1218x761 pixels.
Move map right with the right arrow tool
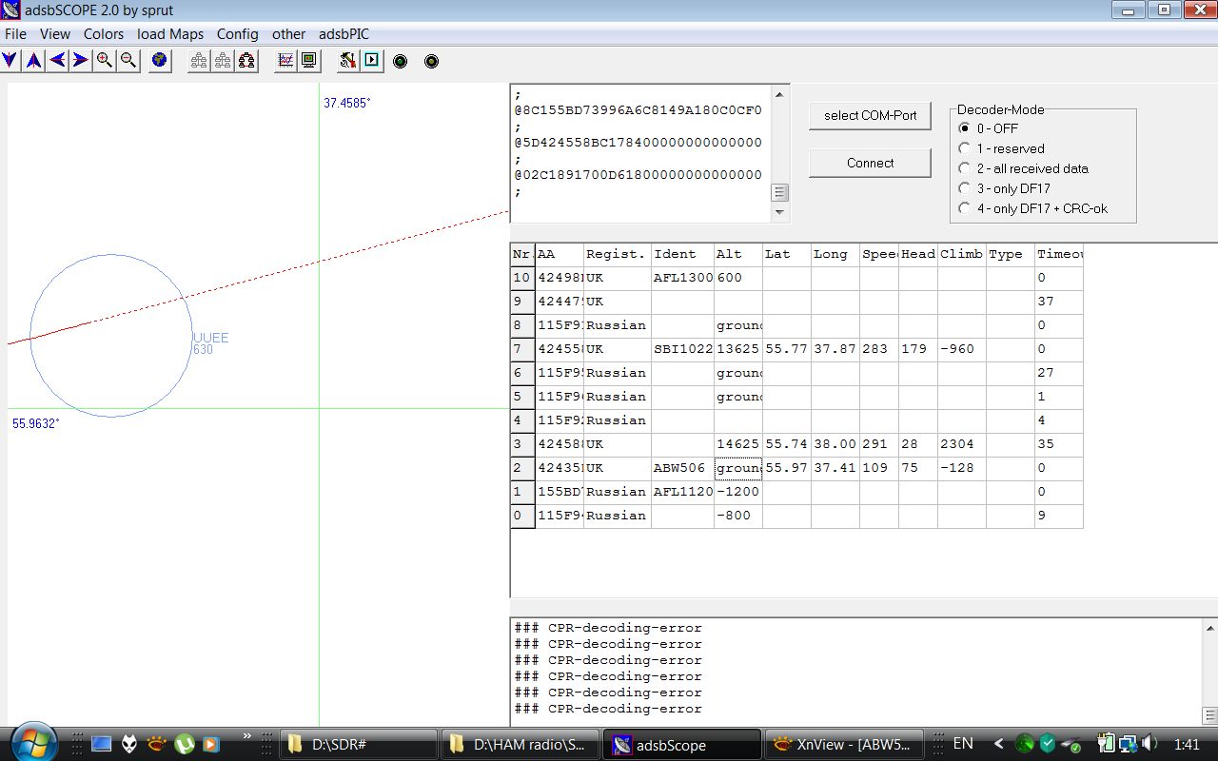(81, 61)
